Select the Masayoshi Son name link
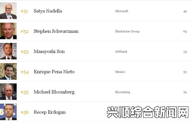The image size is (191, 122). pyautogui.click(x=49, y=52)
